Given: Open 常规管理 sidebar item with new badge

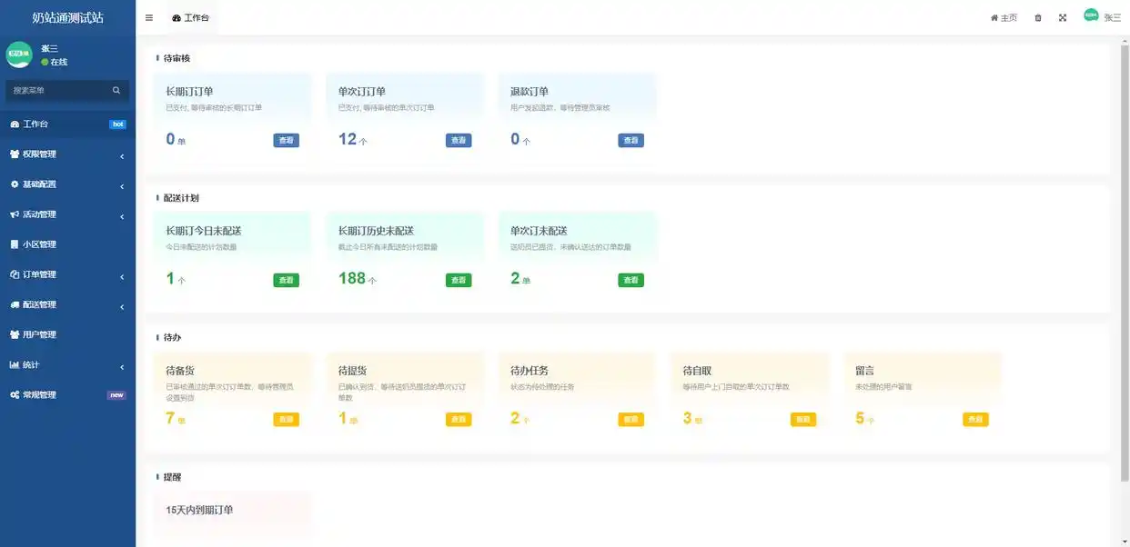Looking at the screenshot, I should click(x=39, y=395).
